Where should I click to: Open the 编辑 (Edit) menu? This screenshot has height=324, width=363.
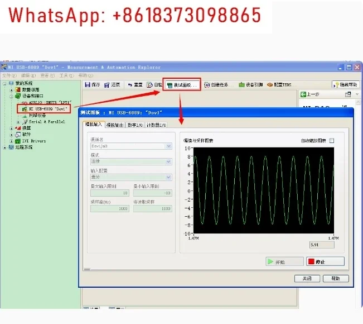click(x=28, y=75)
